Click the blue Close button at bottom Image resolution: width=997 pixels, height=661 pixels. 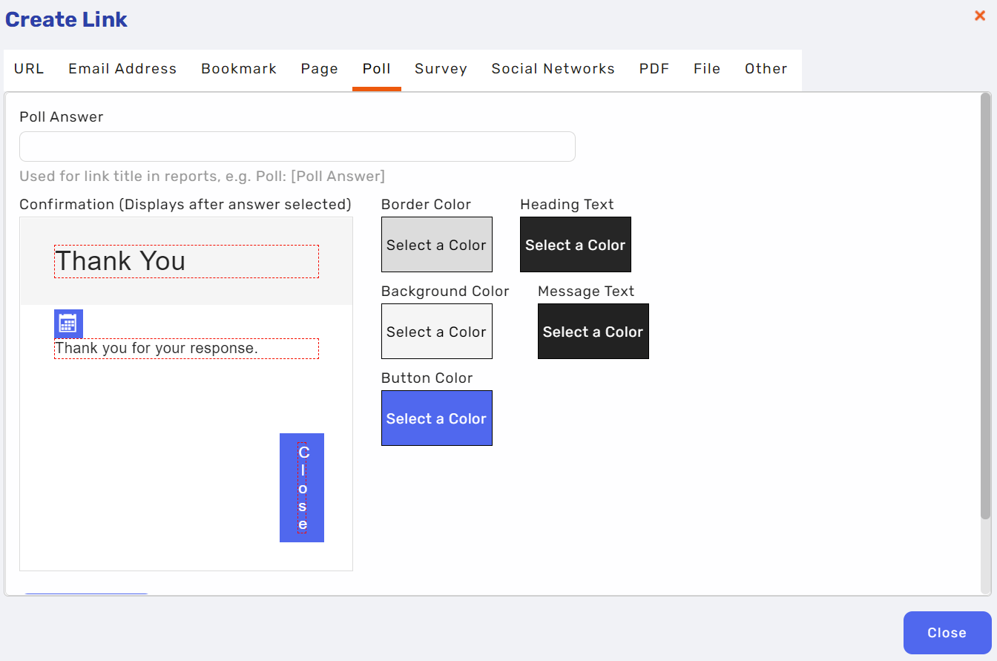pos(947,633)
